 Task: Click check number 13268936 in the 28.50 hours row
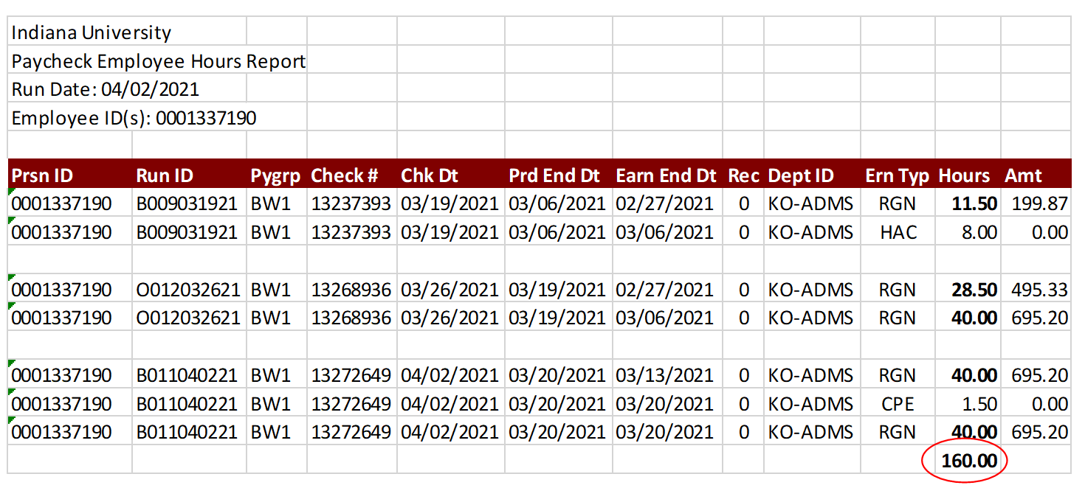point(351,290)
